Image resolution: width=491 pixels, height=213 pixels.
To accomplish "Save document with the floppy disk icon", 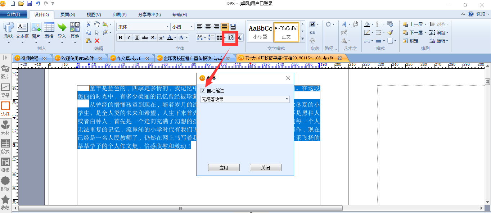I will (x=30, y=3).
